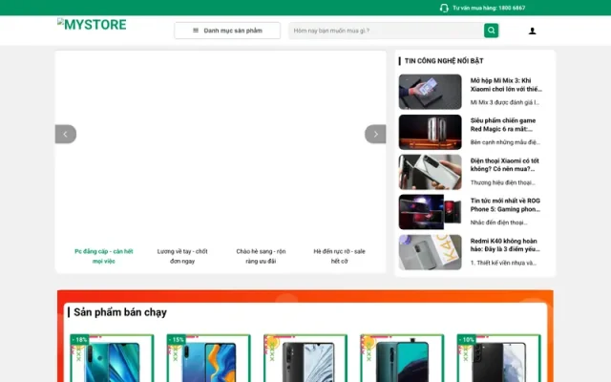Viewport: 611px width, 382px height.
Task: Click the Mi Mix 3 news thumbnail
Action: pyautogui.click(x=430, y=92)
